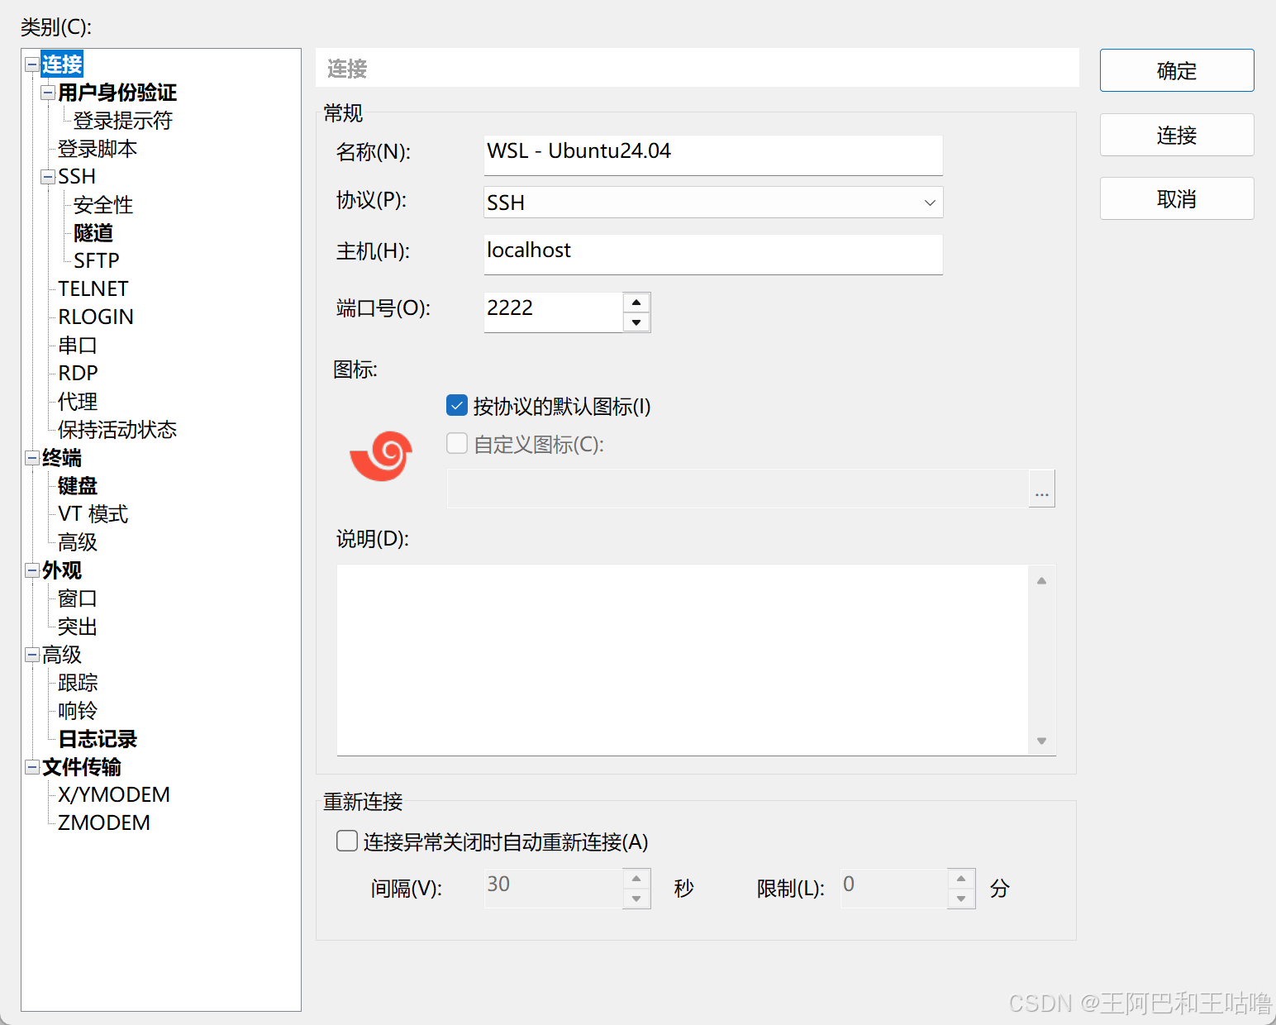The image size is (1276, 1025).
Task: Select SSH in category tree
Action: [x=77, y=177]
